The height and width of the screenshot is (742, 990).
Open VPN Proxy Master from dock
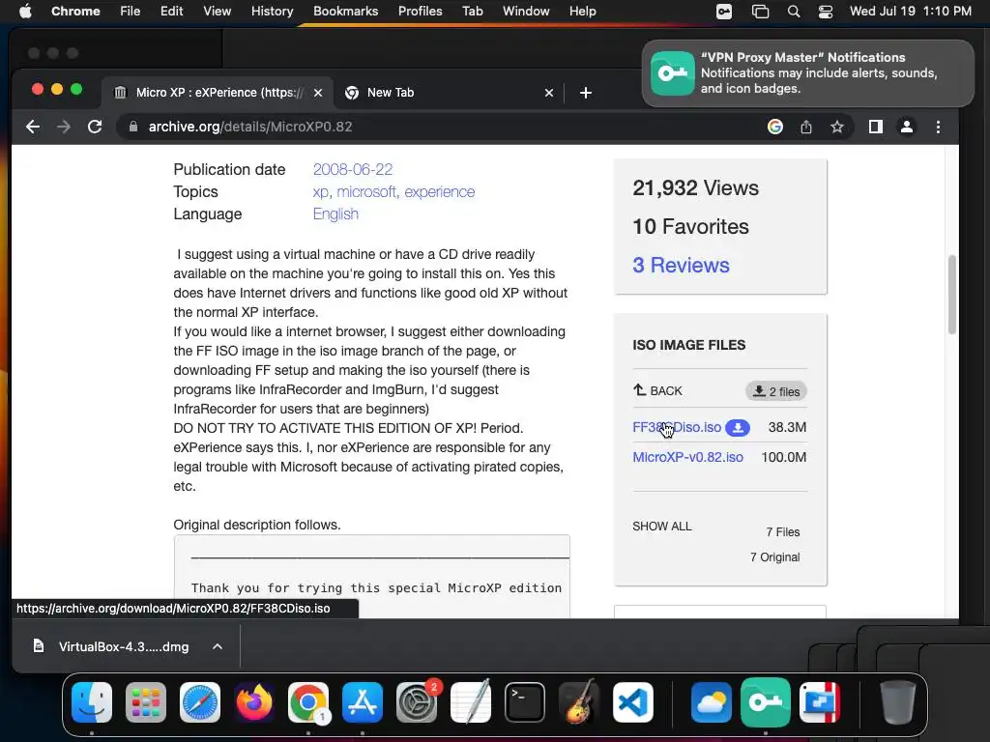point(766,702)
